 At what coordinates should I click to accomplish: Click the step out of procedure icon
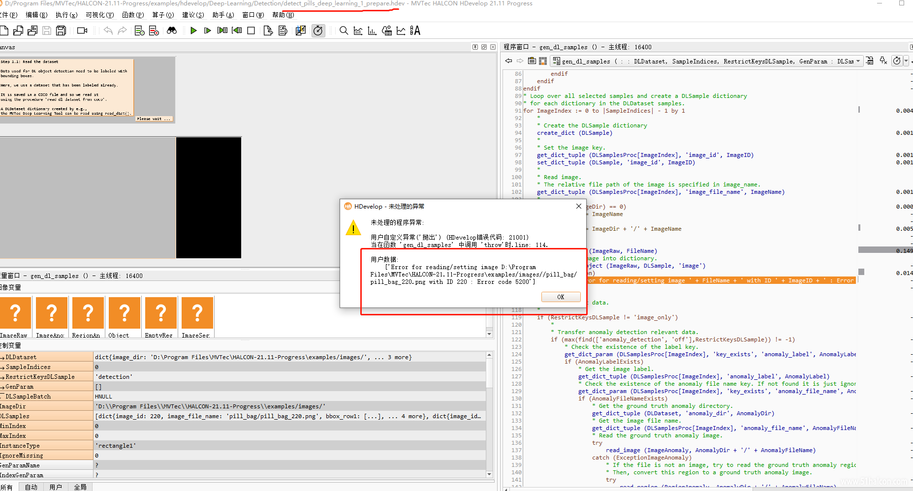coord(237,31)
